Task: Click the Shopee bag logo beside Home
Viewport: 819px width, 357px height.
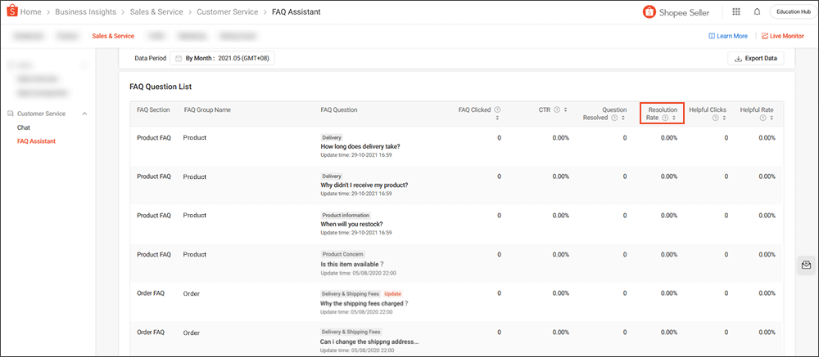Action: [12, 11]
